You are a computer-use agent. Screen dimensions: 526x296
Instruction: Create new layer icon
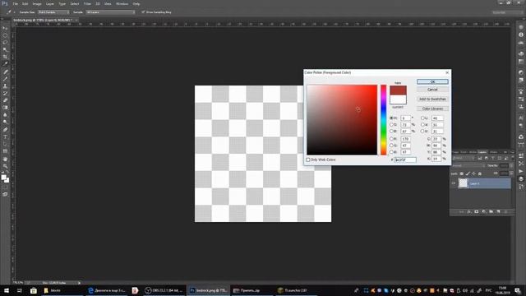coord(498,212)
